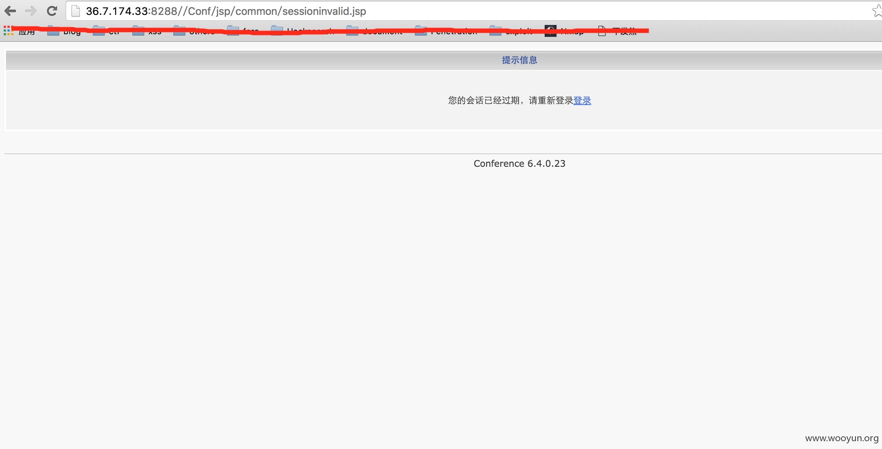Open the document bookmarks folder

(x=375, y=31)
